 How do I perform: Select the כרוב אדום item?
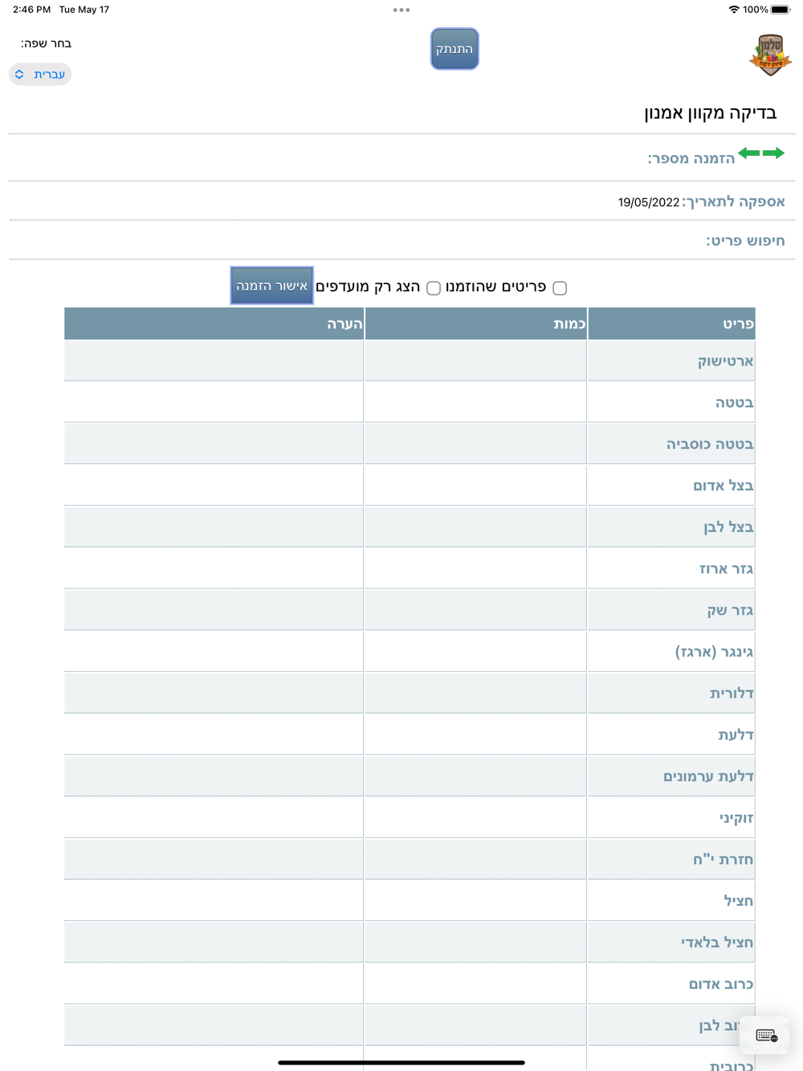click(x=721, y=984)
